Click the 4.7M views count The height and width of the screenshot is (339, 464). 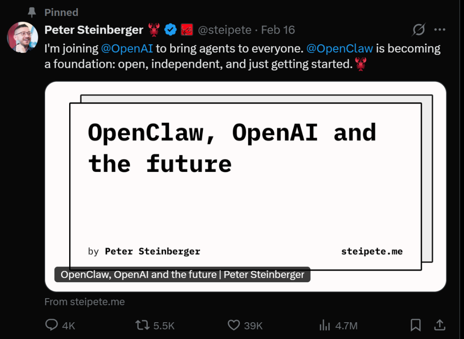point(347,325)
